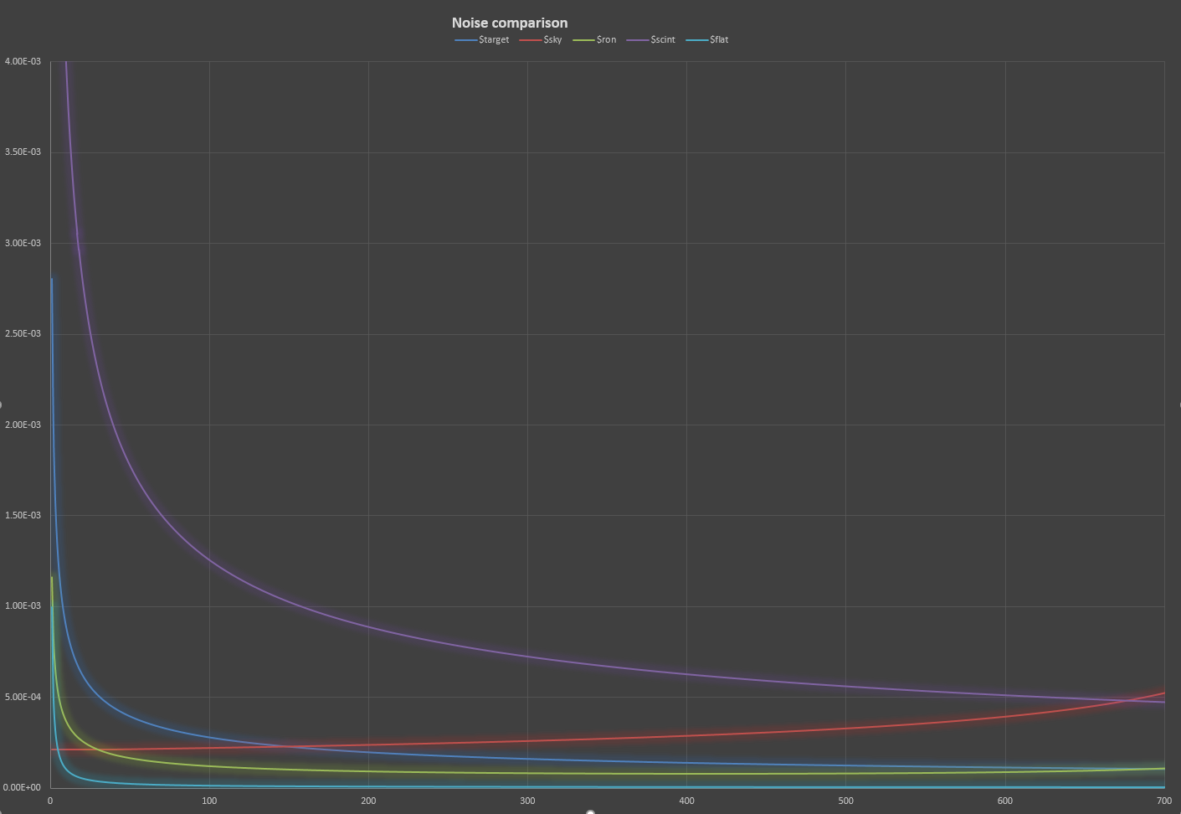Click the "Noise comparison" chart title

point(509,23)
